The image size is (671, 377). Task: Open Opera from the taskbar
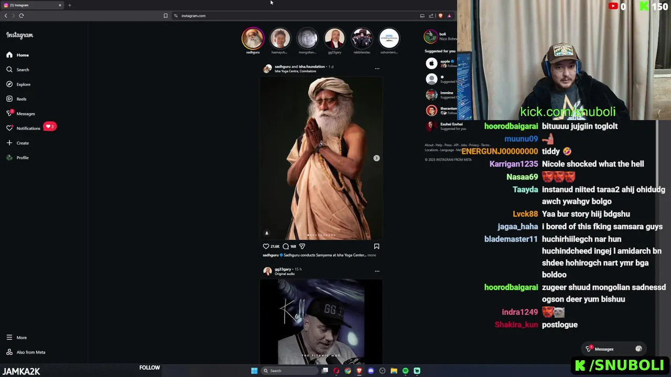(x=336, y=371)
